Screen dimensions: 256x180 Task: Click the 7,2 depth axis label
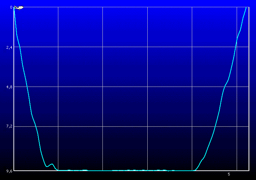(x=9, y=126)
